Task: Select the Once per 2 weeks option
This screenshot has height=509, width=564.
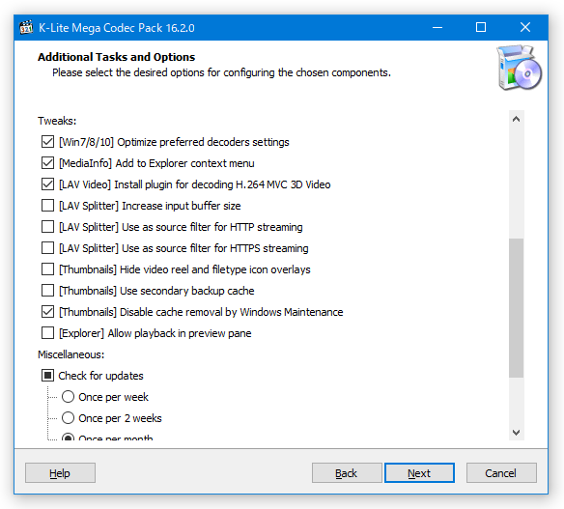Action: [x=68, y=417]
